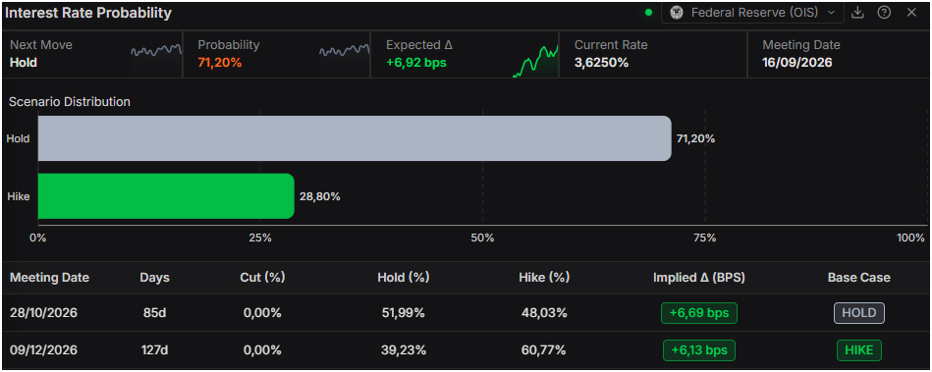Click the green Expected Δ sparkline
This screenshot has width=932, height=372.
(535, 61)
